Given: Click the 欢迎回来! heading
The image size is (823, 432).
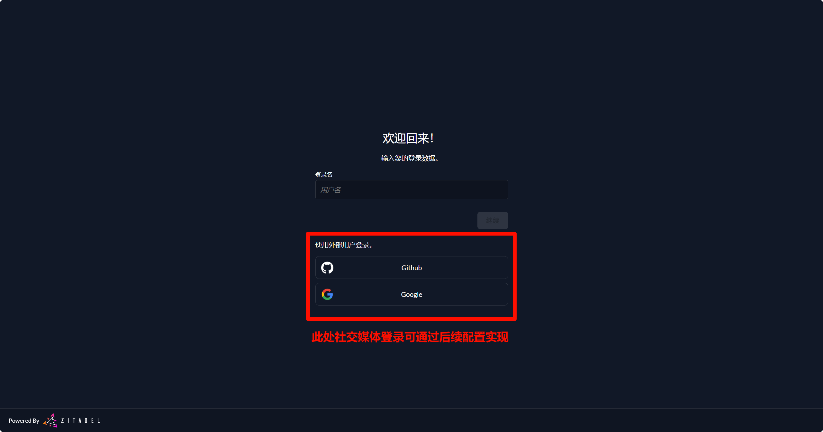Looking at the screenshot, I should click(x=408, y=138).
